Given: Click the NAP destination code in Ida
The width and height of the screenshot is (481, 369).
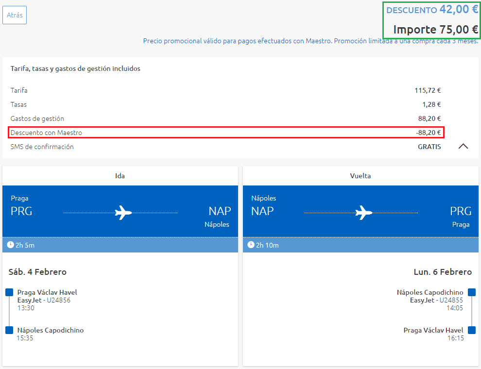Looking at the screenshot, I should tap(220, 211).
